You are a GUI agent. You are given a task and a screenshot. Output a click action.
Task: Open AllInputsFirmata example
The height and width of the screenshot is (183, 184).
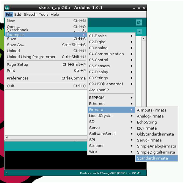pos(157,110)
